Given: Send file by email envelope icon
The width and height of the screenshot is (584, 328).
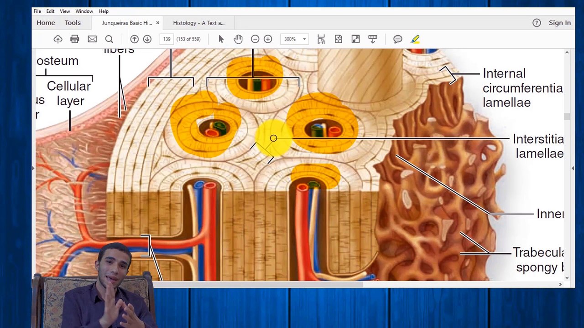Looking at the screenshot, I should coord(92,39).
